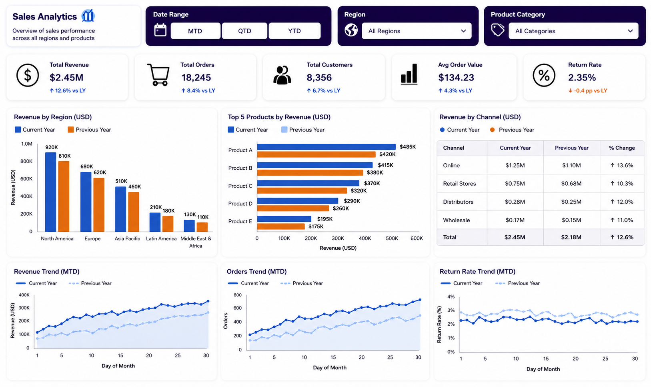Click the people Total Customers icon
The height and width of the screenshot is (387, 651).
coord(282,75)
